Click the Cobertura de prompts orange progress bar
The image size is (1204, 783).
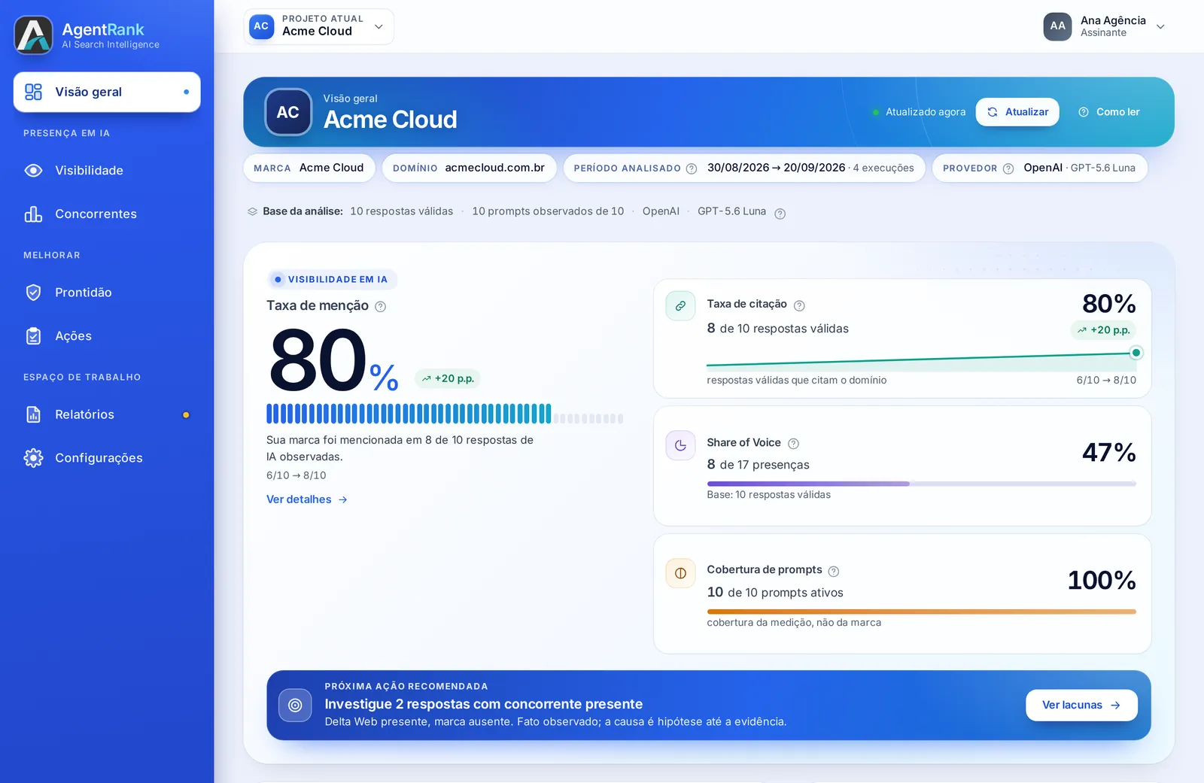click(x=921, y=612)
